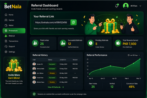Viewport: 147px width, 98px height.
Task: Click the Successful badge for Usman Ali
Action: point(52,64)
